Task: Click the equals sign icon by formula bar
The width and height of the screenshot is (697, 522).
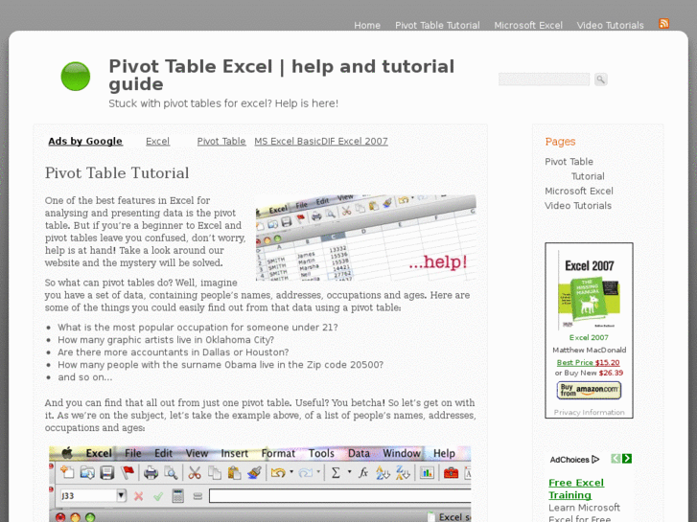Action: pos(197,496)
